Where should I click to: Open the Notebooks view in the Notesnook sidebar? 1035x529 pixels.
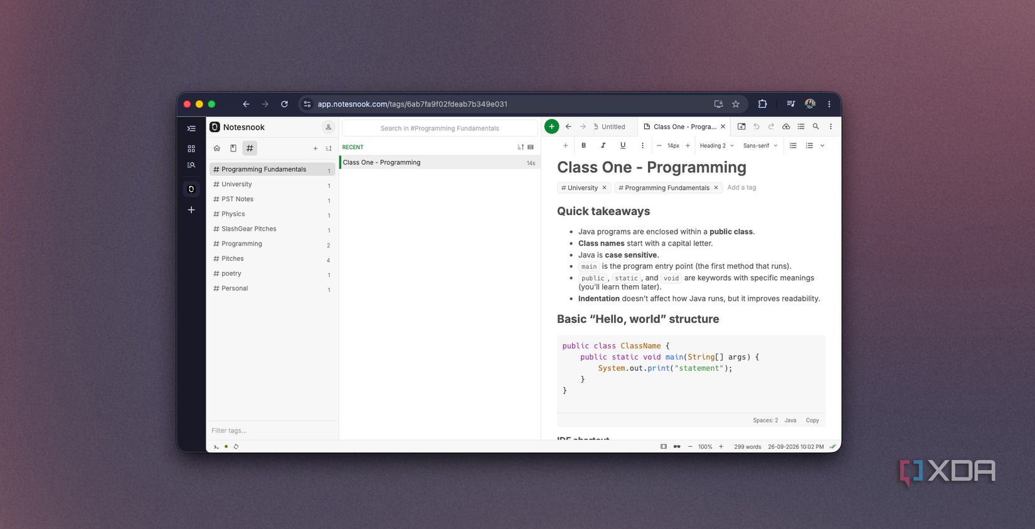pyautogui.click(x=233, y=149)
